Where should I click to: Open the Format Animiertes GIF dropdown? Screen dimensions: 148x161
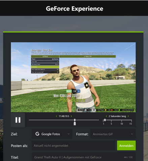(113, 134)
